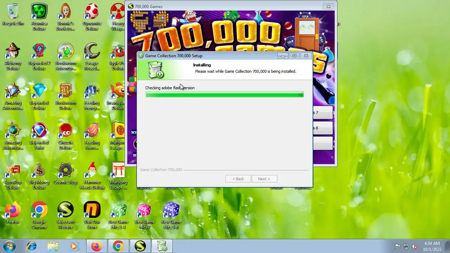Launch the Bejeweled Twist shortcut
Screen dimensions: 450x253
coord(39,136)
